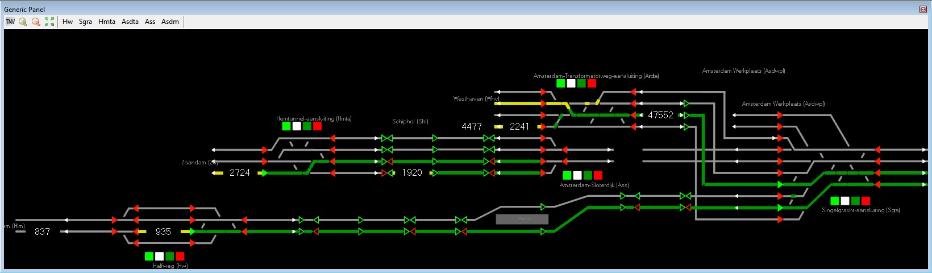932x273 pixels.
Task: Zoom out with the magnifier minus icon
Action: pos(36,22)
